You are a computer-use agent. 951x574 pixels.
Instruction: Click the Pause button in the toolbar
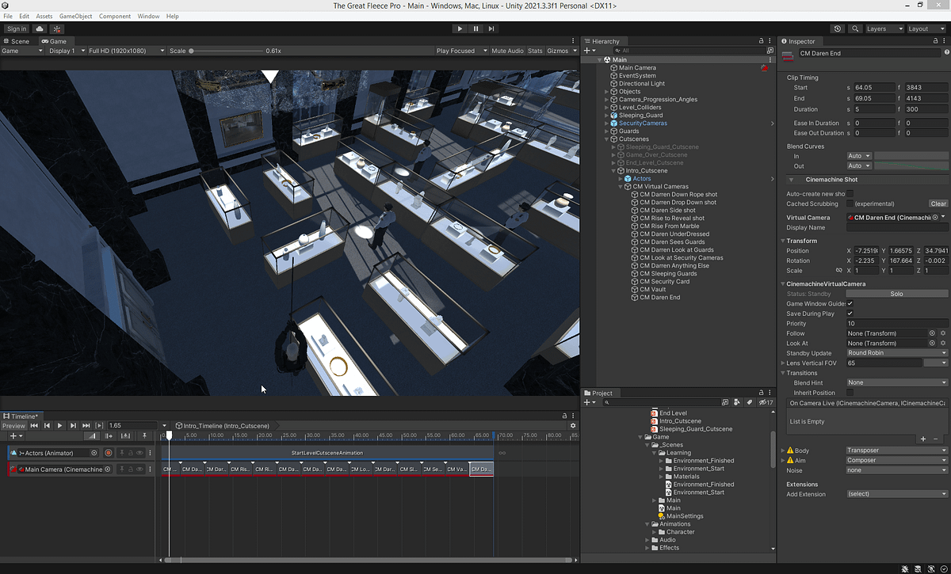[x=475, y=28]
